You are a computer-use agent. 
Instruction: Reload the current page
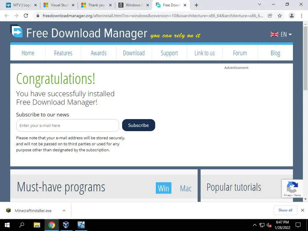(x=26, y=16)
